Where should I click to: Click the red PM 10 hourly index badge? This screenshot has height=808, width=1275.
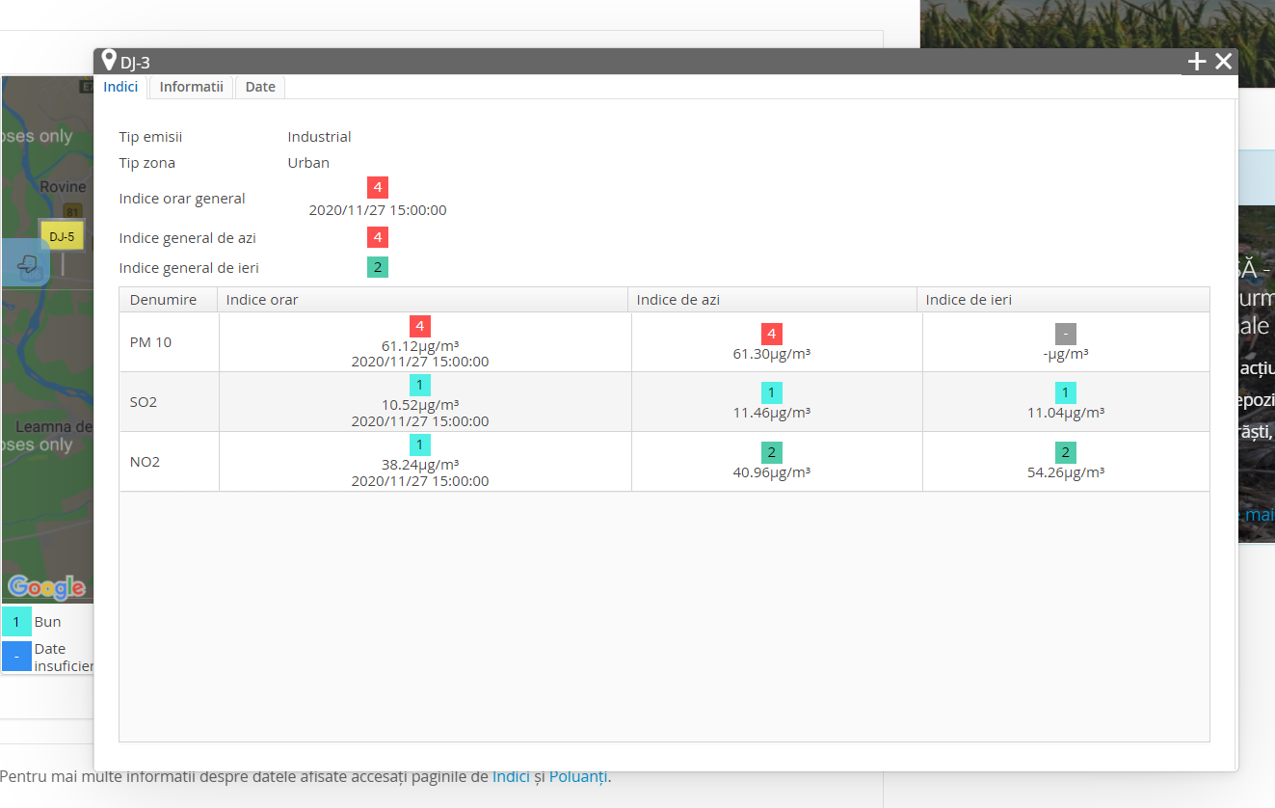[x=419, y=326]
